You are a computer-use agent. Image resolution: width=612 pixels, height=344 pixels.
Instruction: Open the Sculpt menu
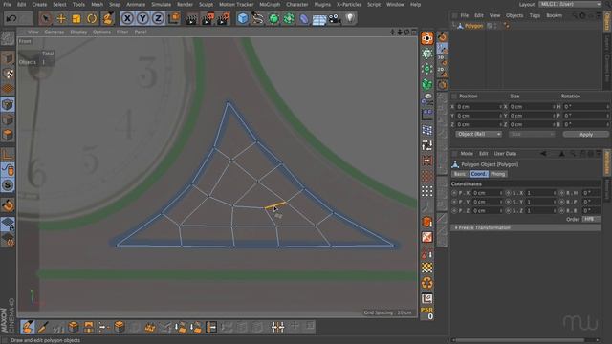point(206,4)
